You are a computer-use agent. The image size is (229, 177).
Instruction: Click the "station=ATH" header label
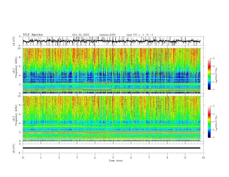pyautogui.click(x=107, y=35)
